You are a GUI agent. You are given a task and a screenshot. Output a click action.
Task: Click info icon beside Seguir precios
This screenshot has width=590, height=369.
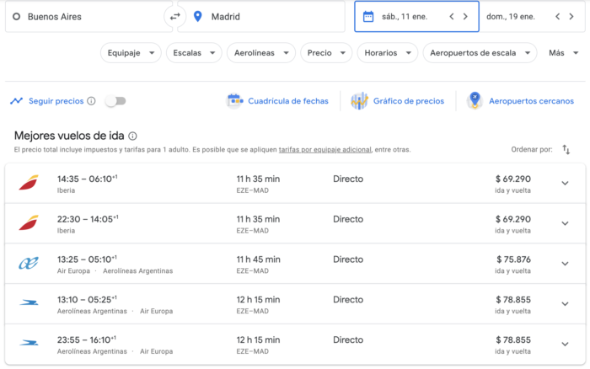coord(91,101)
